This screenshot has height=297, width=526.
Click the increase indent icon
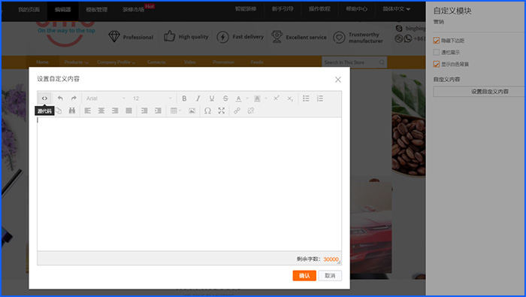tap(159, 111)
